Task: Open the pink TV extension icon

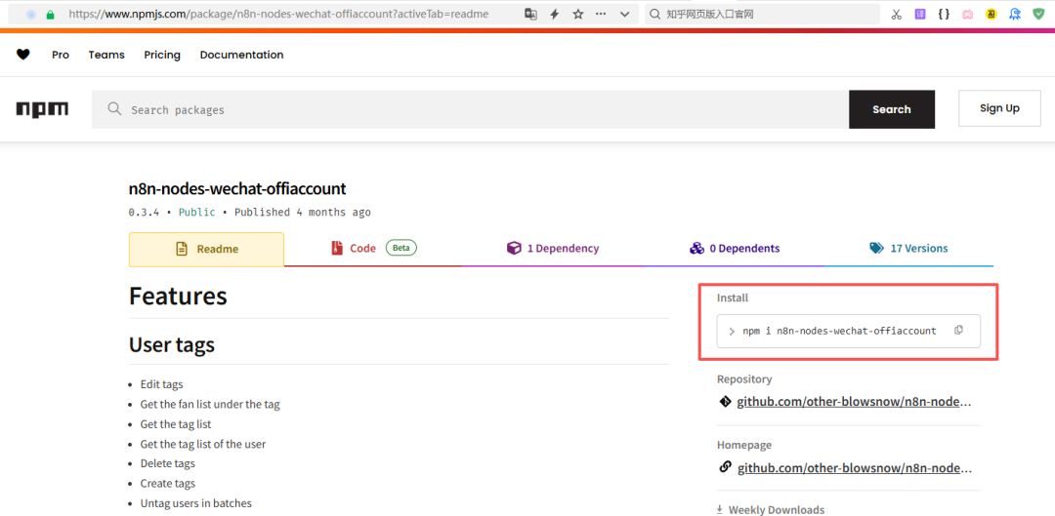Action: coord(967,14)
